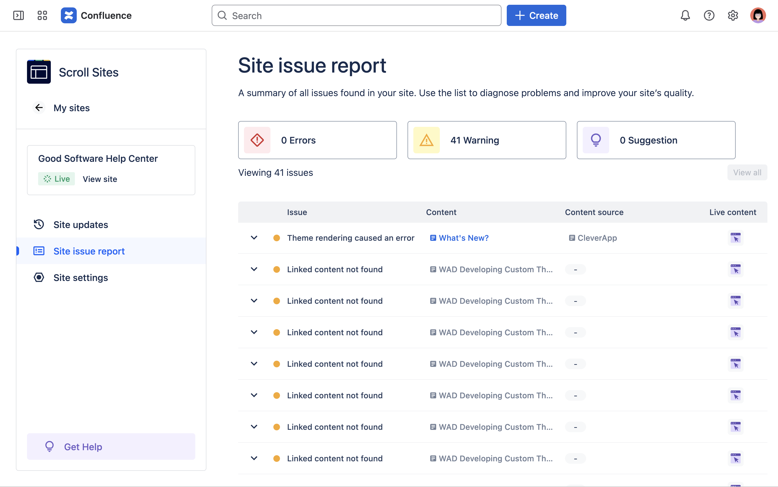
Task: Open Site settings in sidebar
Action: [80, 278]
